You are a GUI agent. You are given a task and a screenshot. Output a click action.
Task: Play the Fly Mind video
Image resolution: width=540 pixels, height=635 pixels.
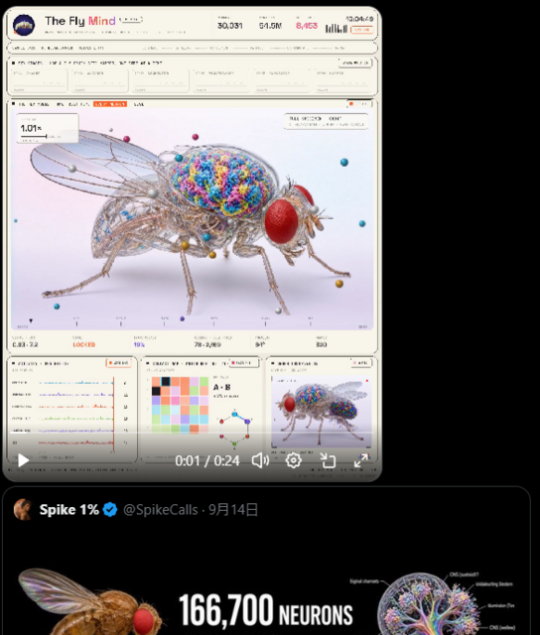[x=23, y=460]
